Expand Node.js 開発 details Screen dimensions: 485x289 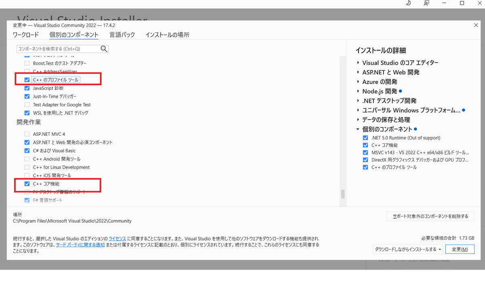pos(358,91)
